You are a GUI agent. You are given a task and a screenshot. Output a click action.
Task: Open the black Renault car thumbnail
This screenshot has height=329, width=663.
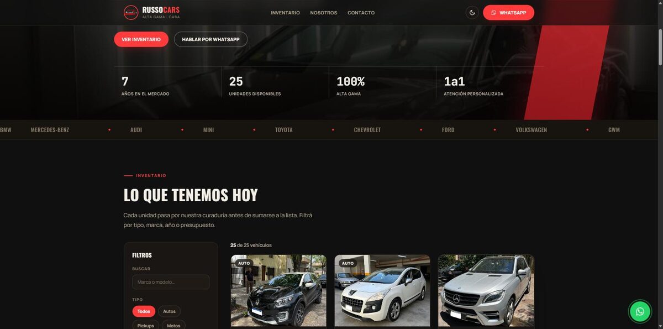278,291
